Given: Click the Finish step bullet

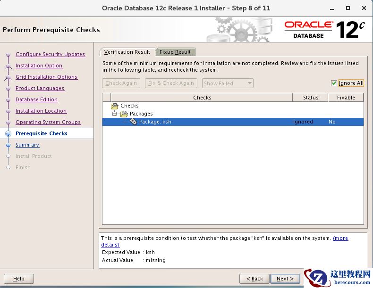Looking at the screenshot, I should click(x=8, y=168).
